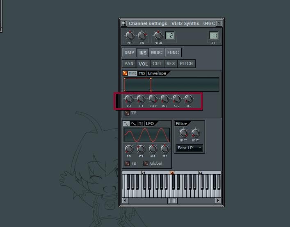The image size is (290, 227).
Task: Click the FX channel number selector
Action: tap(214, 36)
